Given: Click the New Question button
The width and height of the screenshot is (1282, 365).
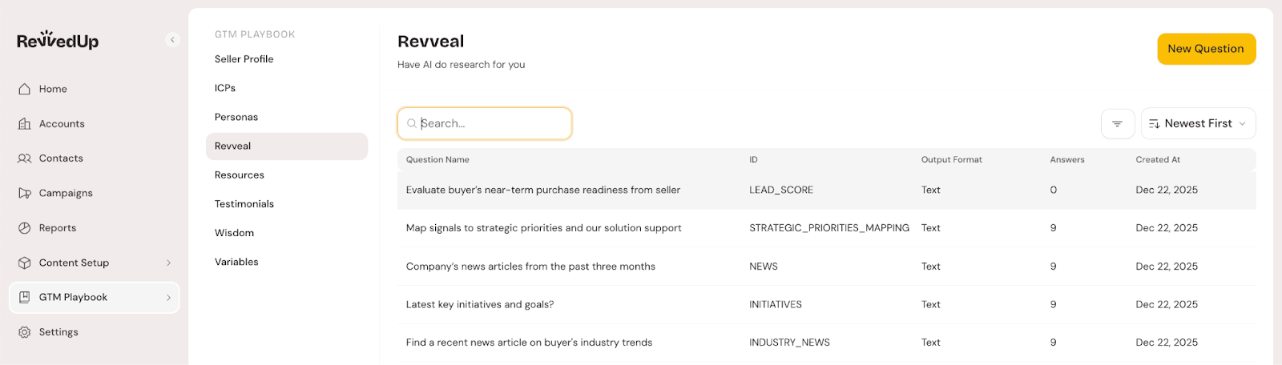Looking at the screenshot, I should click(x=1206, y=49).
